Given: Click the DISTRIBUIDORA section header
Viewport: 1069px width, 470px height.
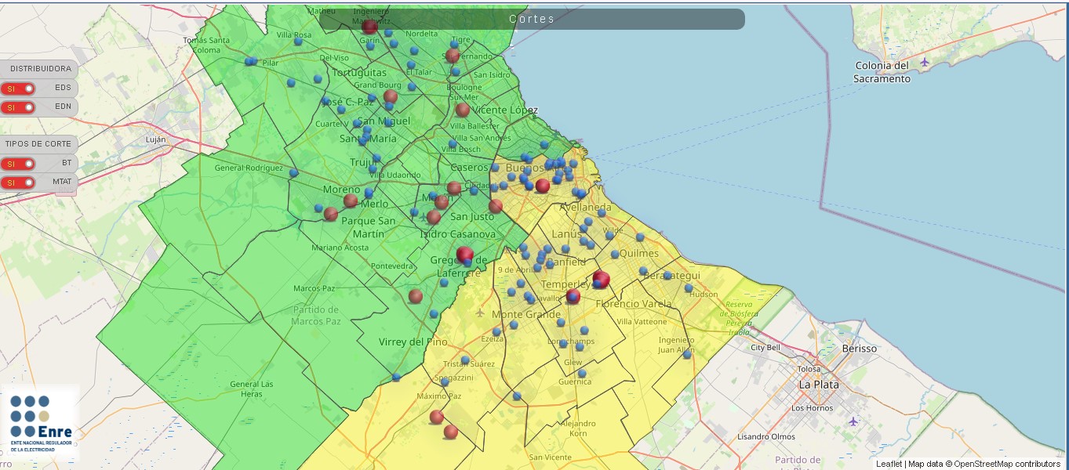Looking at the screenshot, I should pos(40,69).
